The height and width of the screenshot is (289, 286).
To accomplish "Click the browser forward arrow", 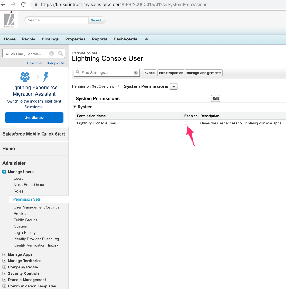I will pyautogui.click(x=13, y=4).
